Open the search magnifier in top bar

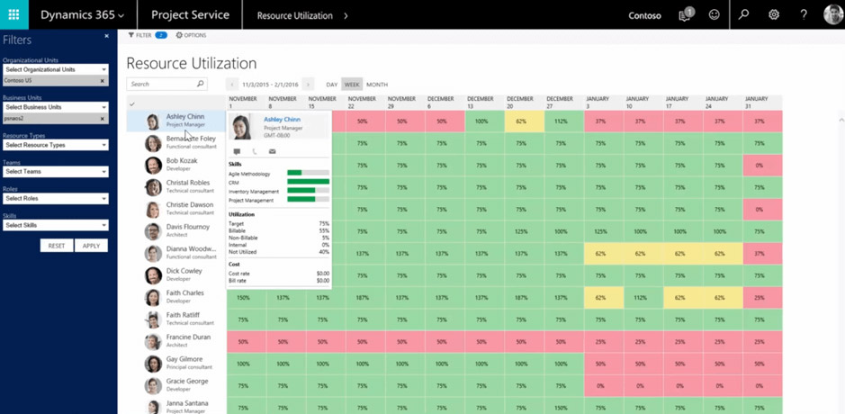pos(743,15)
